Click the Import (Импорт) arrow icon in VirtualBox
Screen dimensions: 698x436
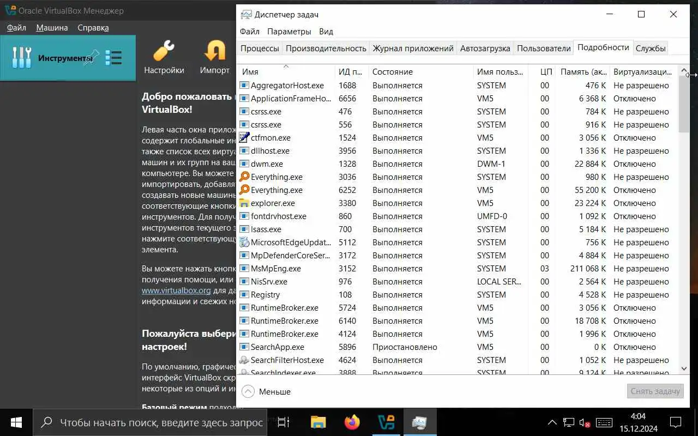click(215, 51)
